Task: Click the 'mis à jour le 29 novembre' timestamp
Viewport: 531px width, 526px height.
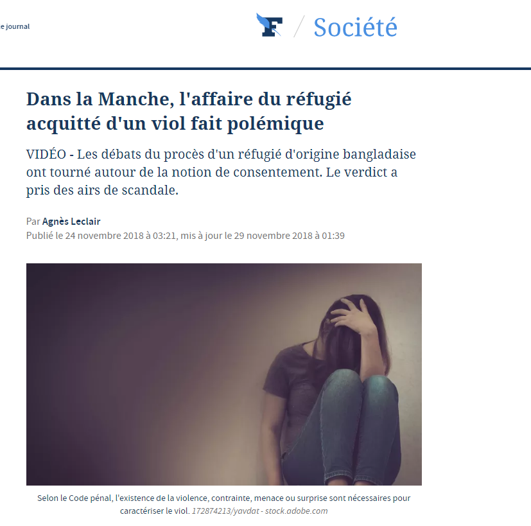Action: 263,236
